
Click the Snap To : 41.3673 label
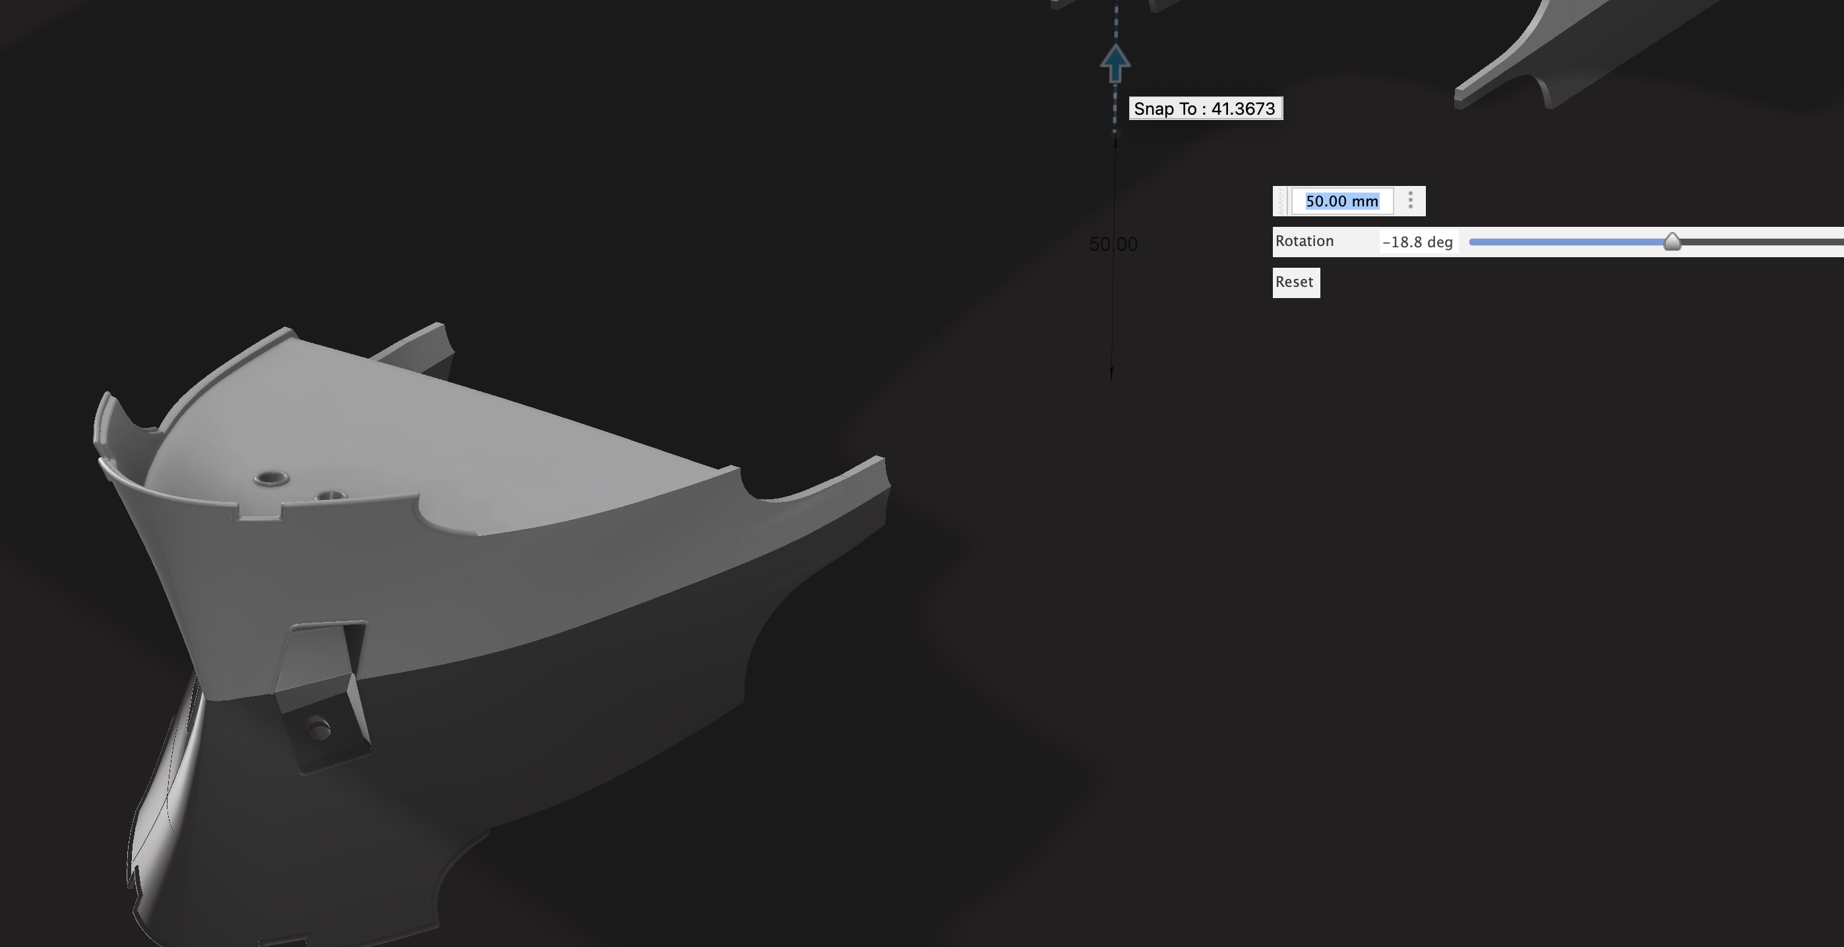coord(1205,109)
